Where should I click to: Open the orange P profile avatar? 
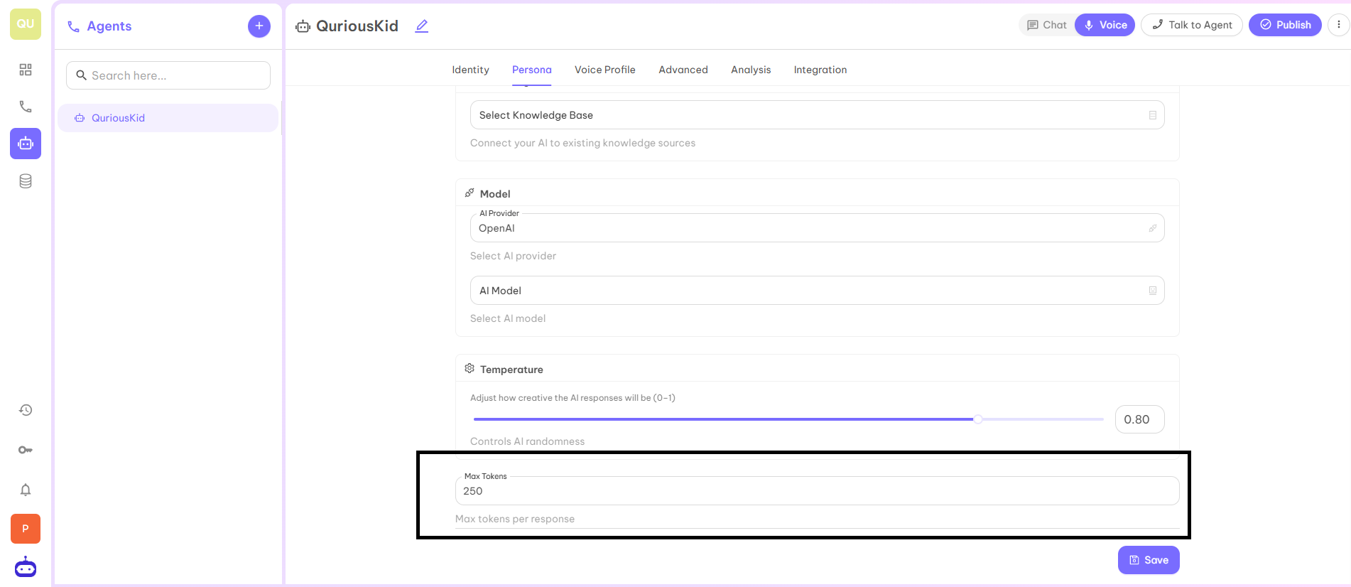point(26,529)
